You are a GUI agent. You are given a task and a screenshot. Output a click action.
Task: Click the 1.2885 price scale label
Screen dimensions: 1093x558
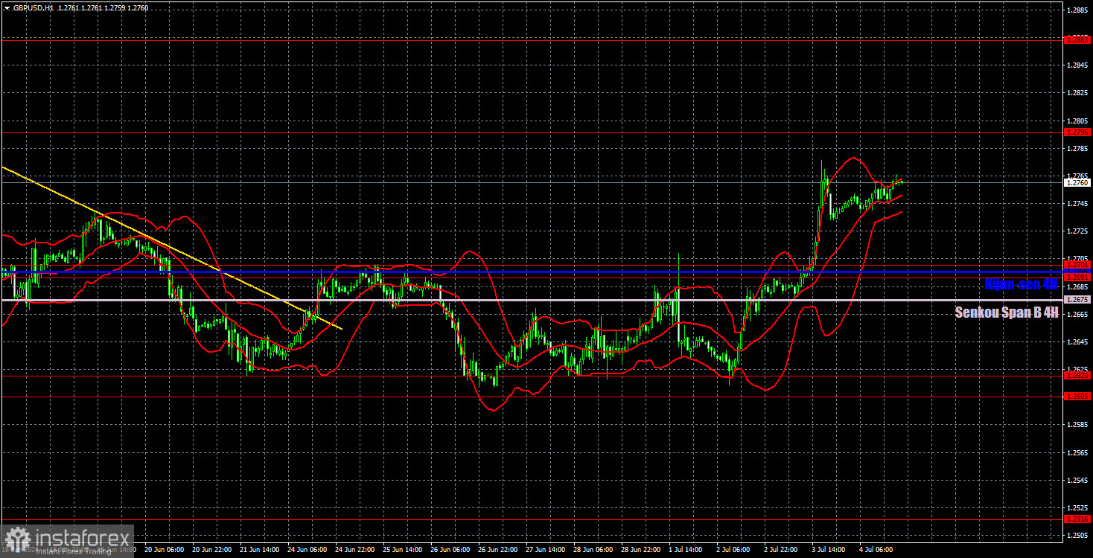coord(1077,10)
